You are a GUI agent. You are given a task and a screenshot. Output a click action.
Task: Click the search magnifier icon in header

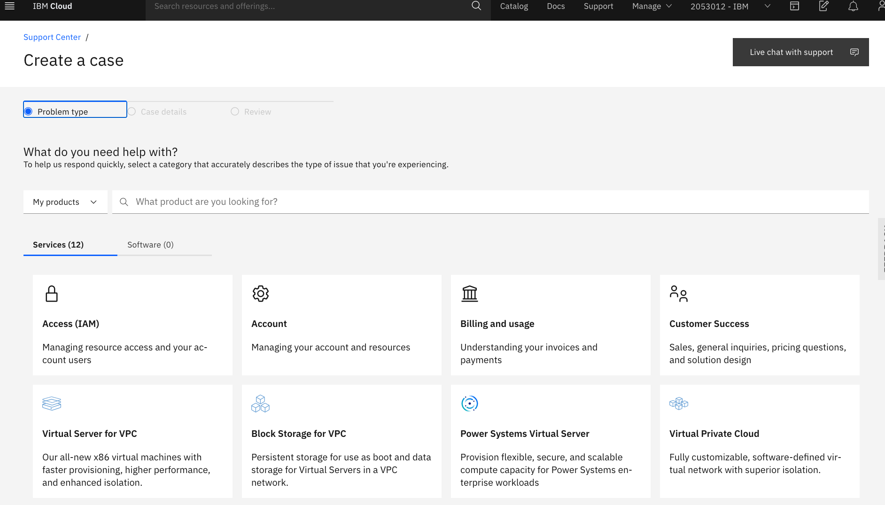point(476,6)
